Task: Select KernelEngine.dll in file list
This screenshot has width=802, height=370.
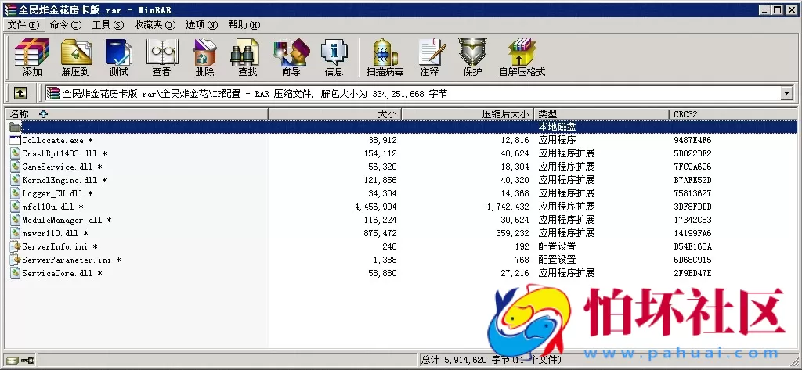Action: 64,180
